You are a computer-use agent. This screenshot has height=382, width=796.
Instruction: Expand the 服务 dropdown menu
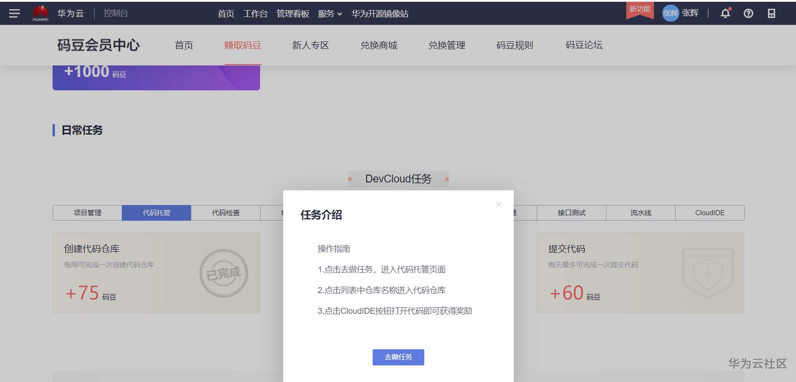pyautogui.click(x=330, y=14)
